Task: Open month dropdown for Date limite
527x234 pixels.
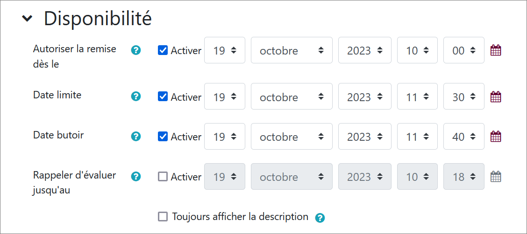Action: tap(292, 97)
